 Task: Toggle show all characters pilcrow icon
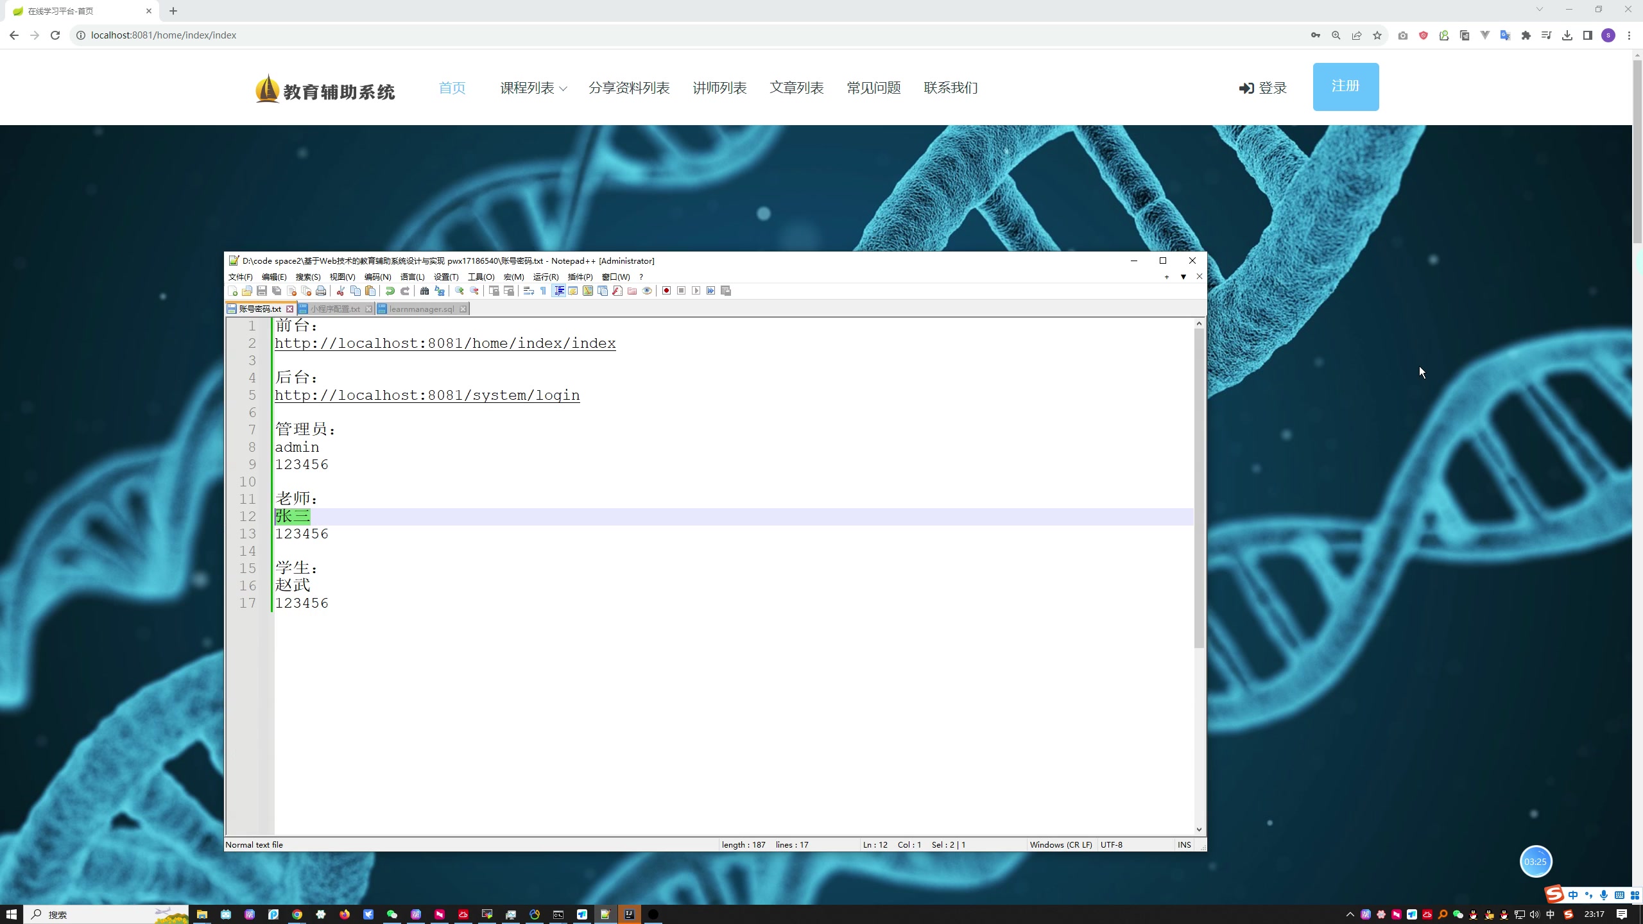pos(543,291)
